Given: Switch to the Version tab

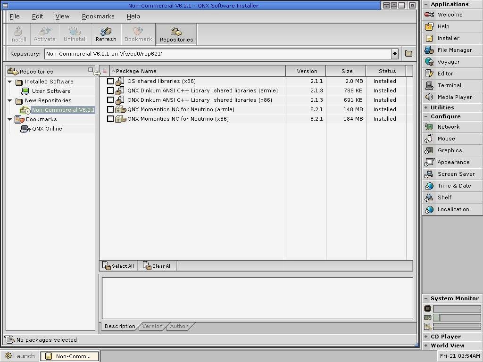Looking at the screenshot, I should pos(152,326).
